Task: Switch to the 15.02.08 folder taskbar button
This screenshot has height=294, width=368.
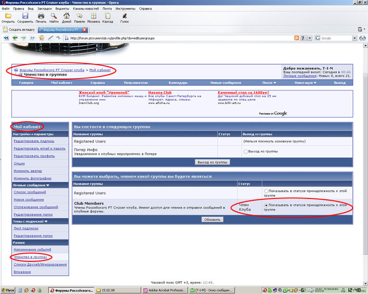Action: pos(118,290)
